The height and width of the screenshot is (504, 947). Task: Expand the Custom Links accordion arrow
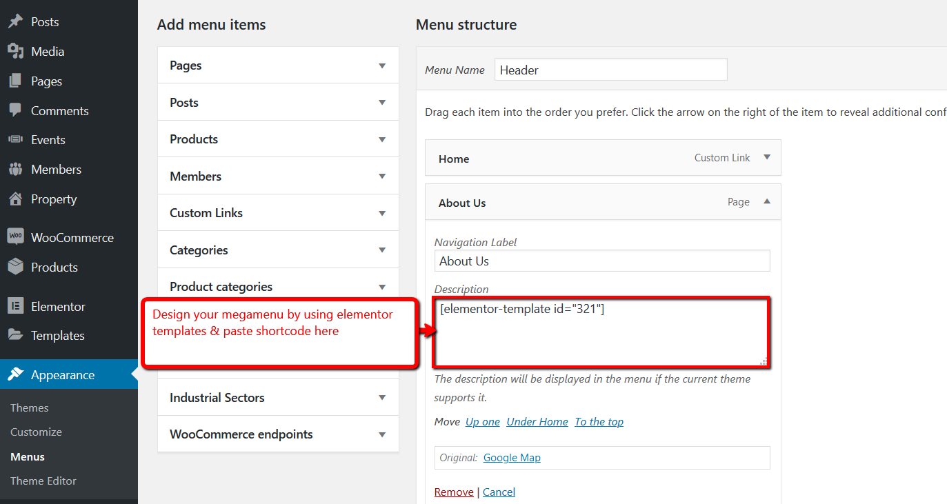382,213
